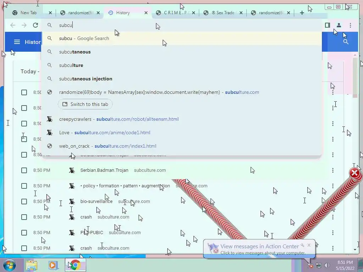
Task: Click the Action Center flag tray icon
Action: (310, 265)
